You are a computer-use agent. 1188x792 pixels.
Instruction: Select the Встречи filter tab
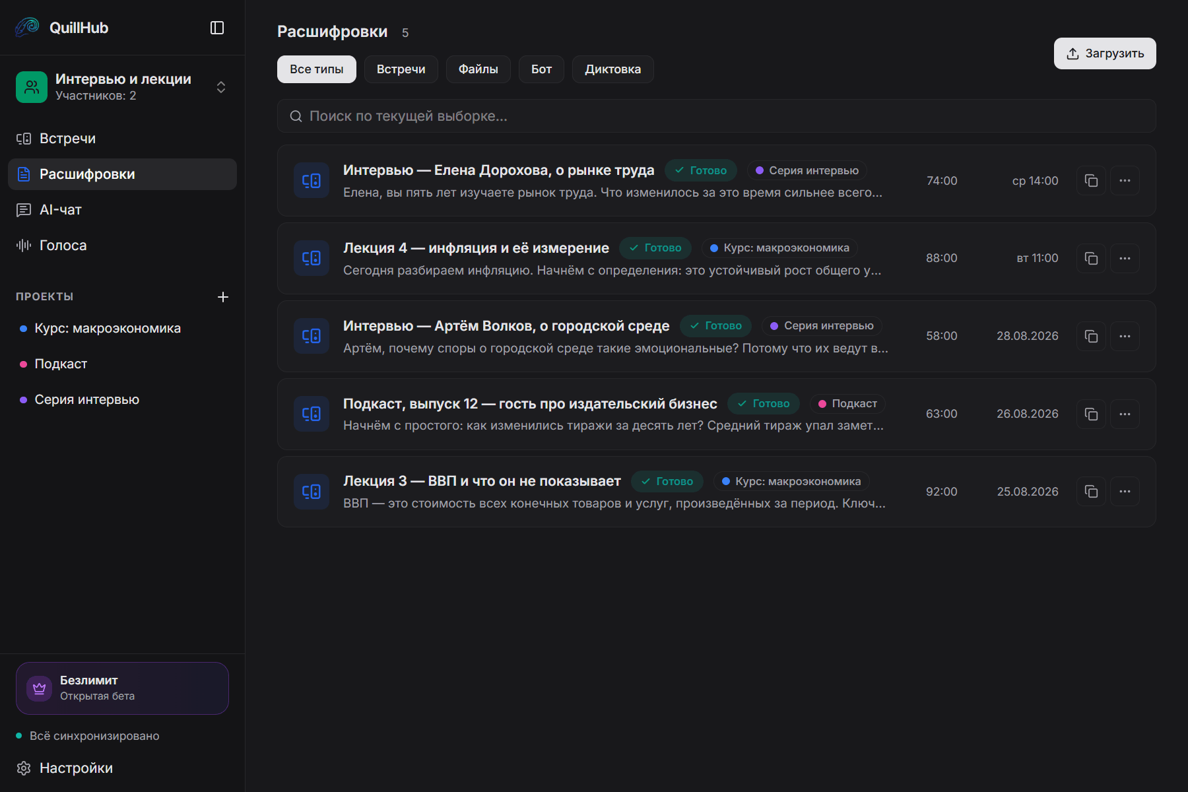coord(401,69)
